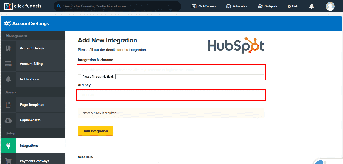
Task: Click the Page Templates document icon
Action: coord(8,105)
